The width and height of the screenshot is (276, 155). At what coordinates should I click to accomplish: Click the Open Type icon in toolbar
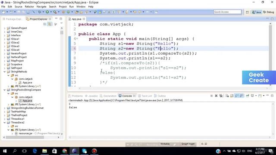(x=77, y=12)
